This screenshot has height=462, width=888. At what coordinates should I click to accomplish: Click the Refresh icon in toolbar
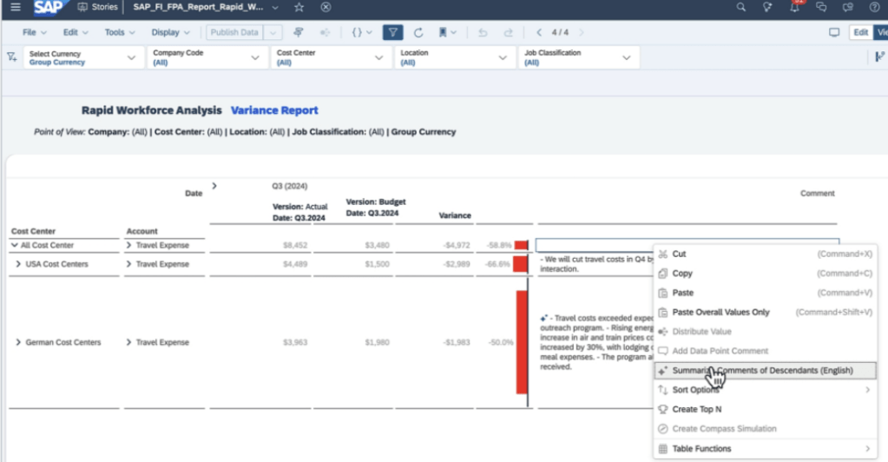pos(418,32)
